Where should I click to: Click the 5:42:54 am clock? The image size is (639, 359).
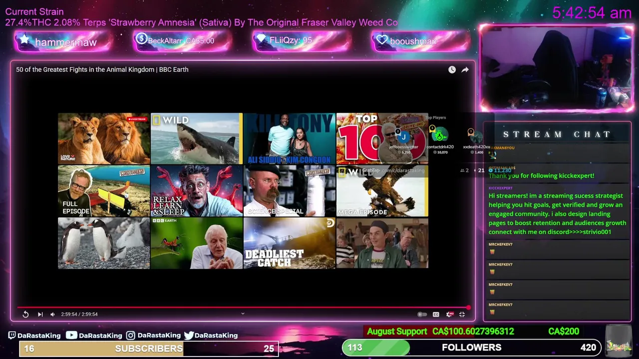(592, 13)
